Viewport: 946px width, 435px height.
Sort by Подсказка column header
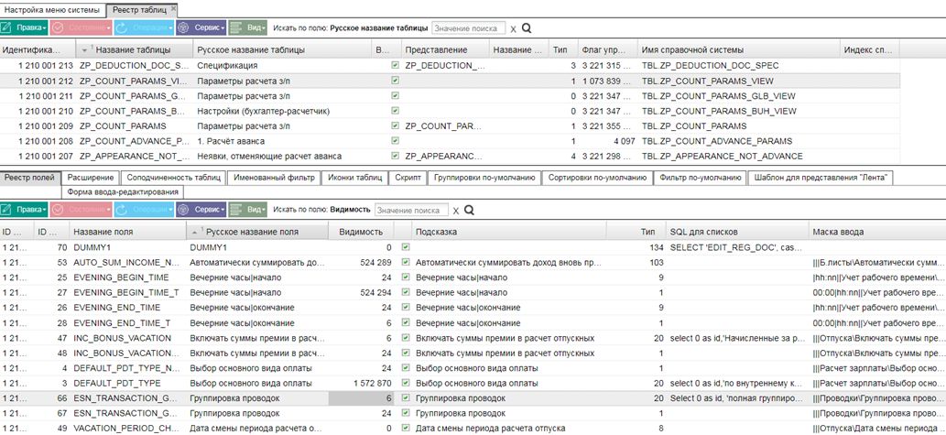tap(508, 232)
